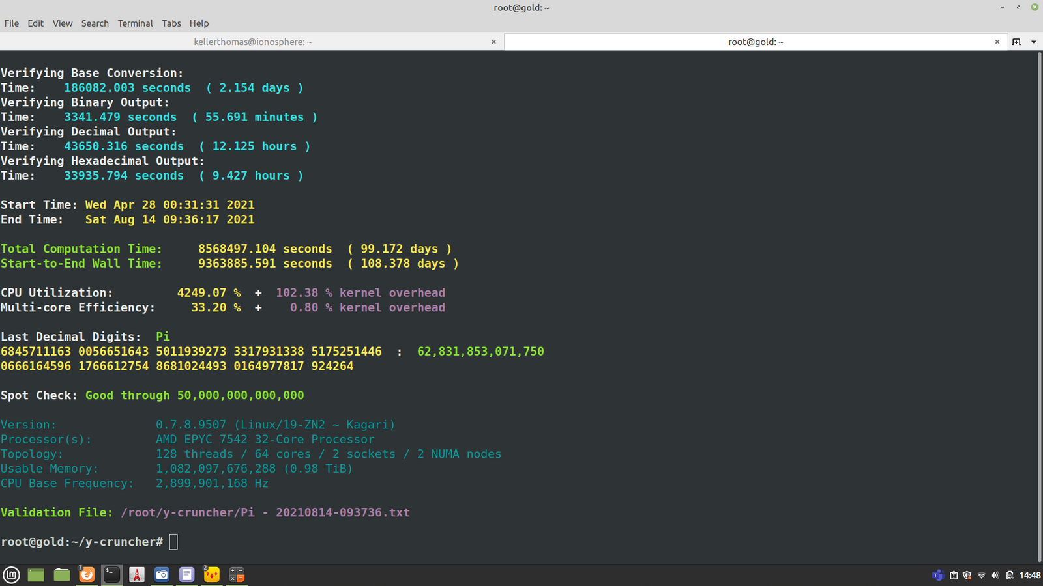Open the Edit menu
Image resolution: width=1043 pixels, height=586 pixels.
tap(35, 23)
